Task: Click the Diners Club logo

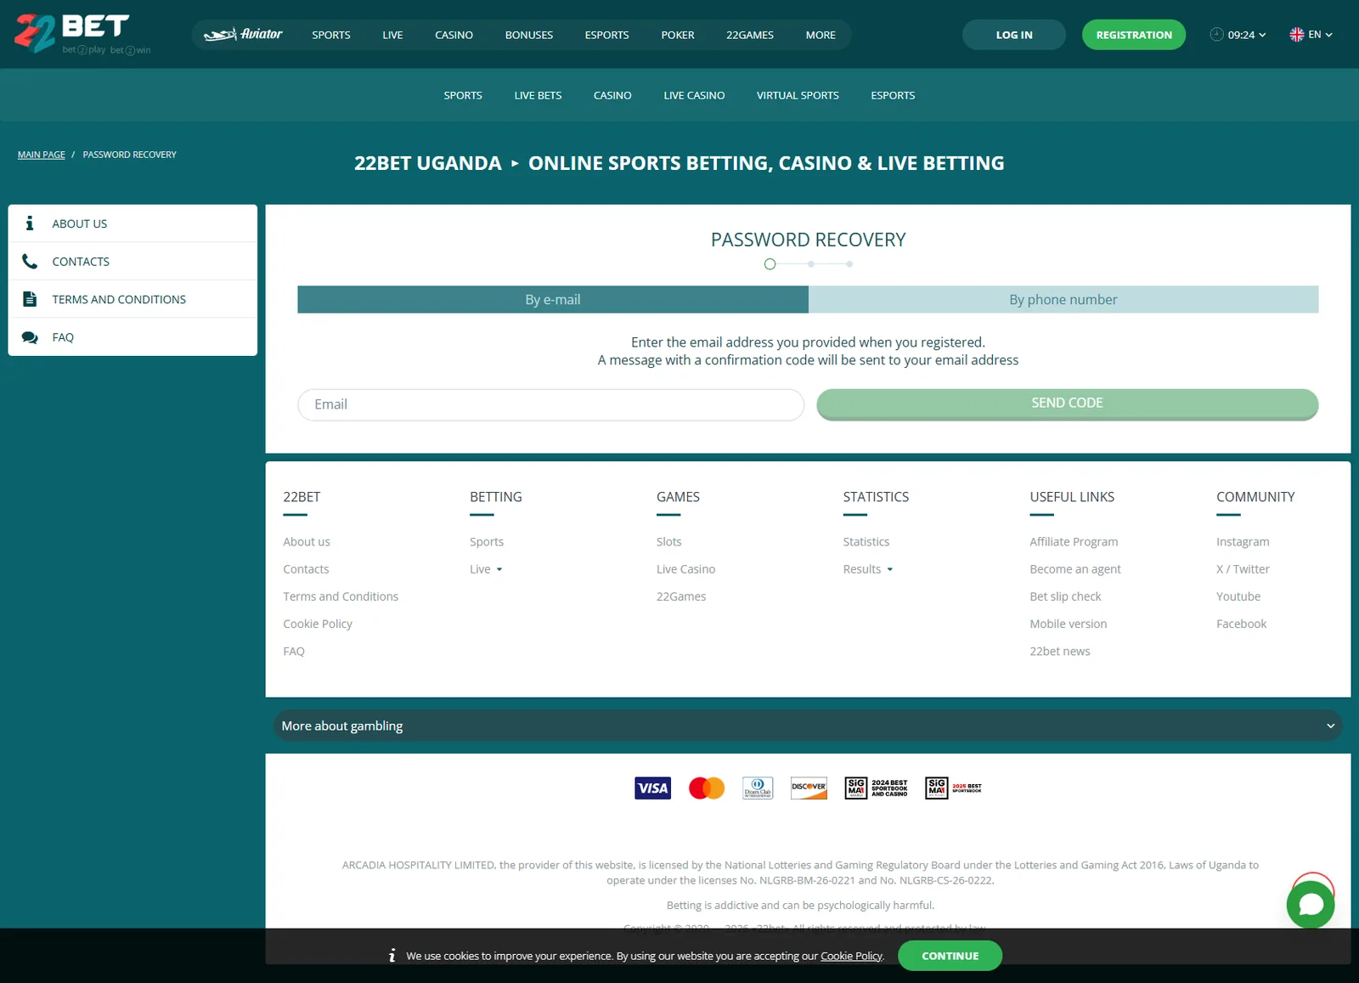Action: (758, 788)
